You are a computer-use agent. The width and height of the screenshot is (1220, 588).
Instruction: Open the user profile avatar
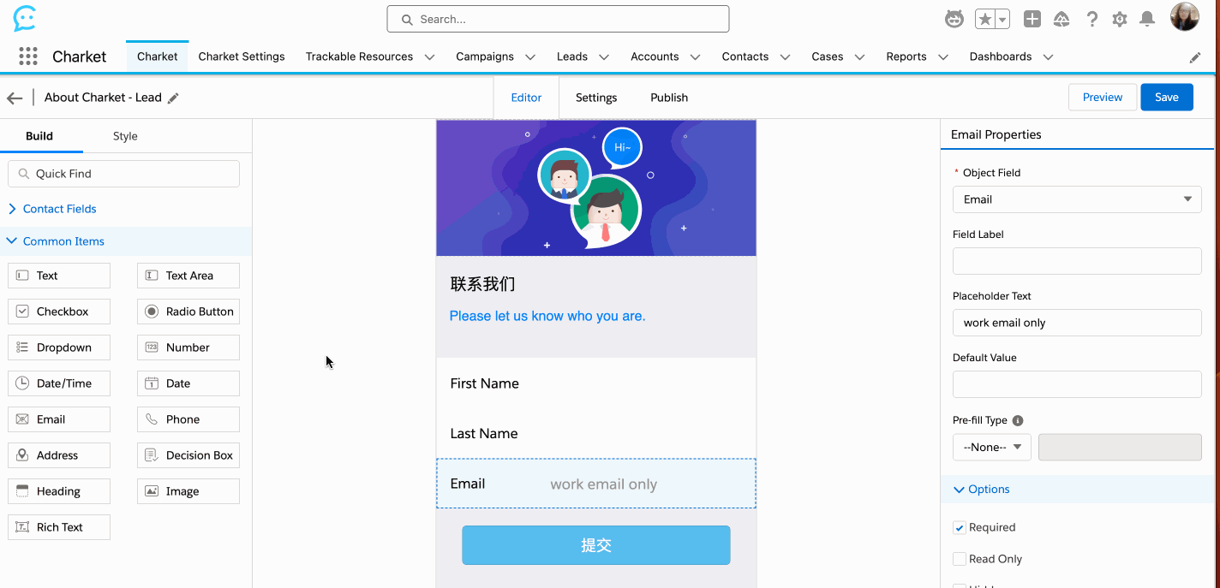click(x=1185, y=17)
